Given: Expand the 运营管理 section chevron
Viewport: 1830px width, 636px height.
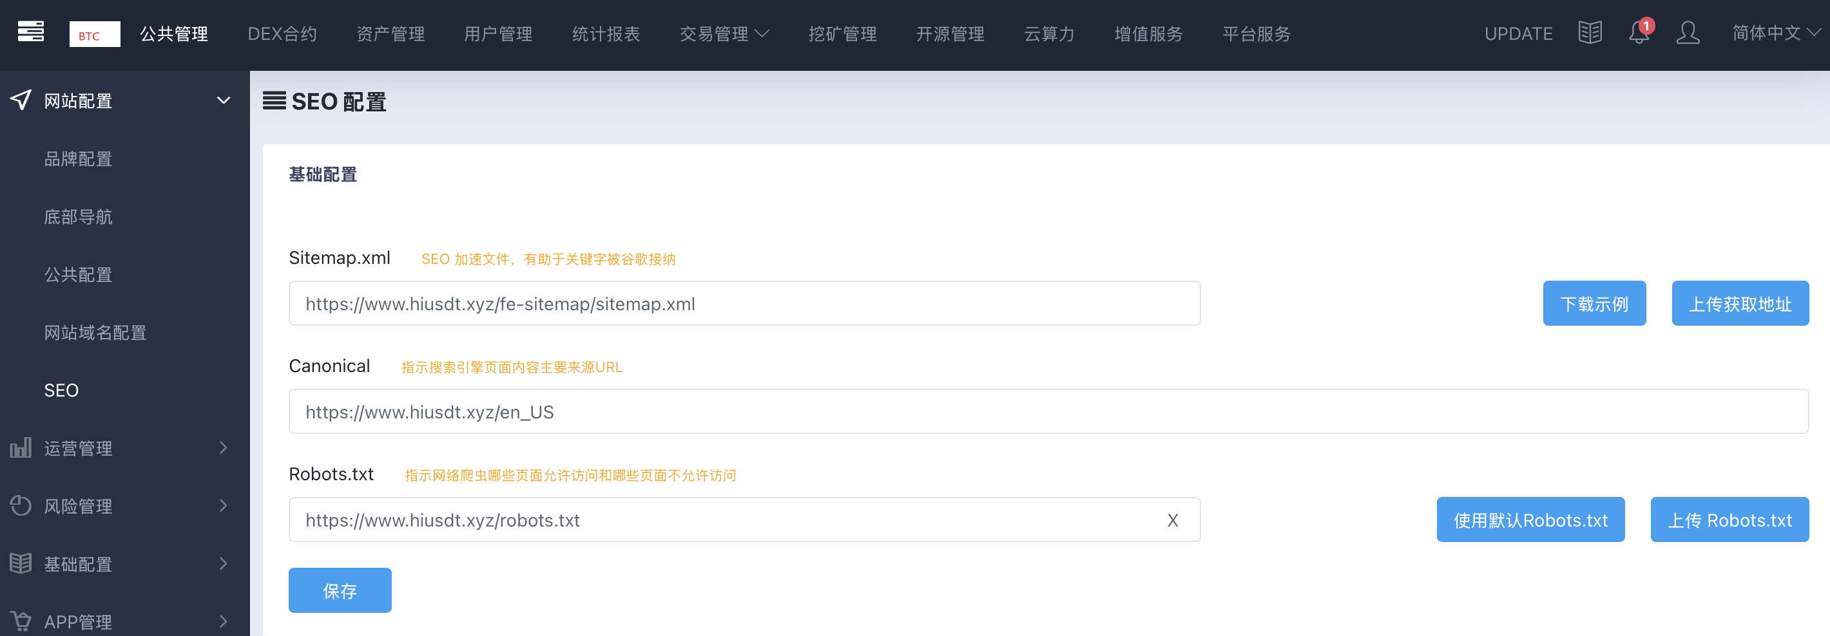Looking at the screenshot, I should tap(224, 448).
